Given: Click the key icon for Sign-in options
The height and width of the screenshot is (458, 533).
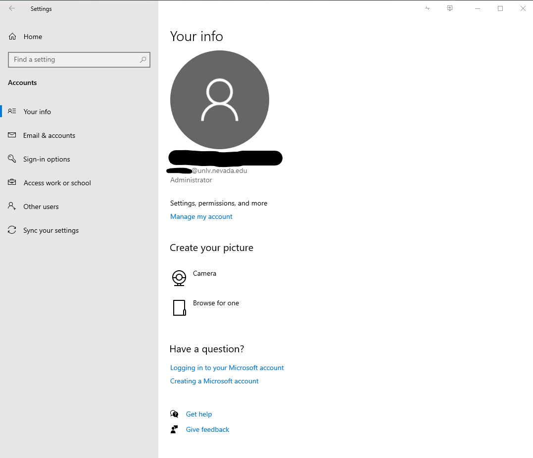Looking at the screenshot, I should 12,159.
